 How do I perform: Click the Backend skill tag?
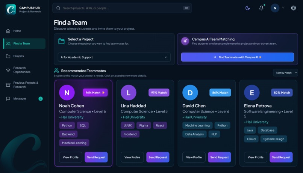[68, 134]
